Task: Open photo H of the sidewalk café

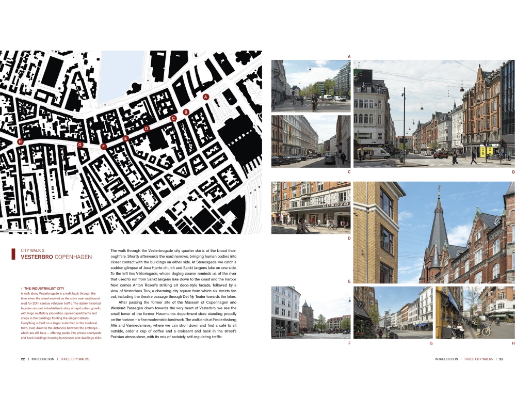Action: click(x=475, y=312)
